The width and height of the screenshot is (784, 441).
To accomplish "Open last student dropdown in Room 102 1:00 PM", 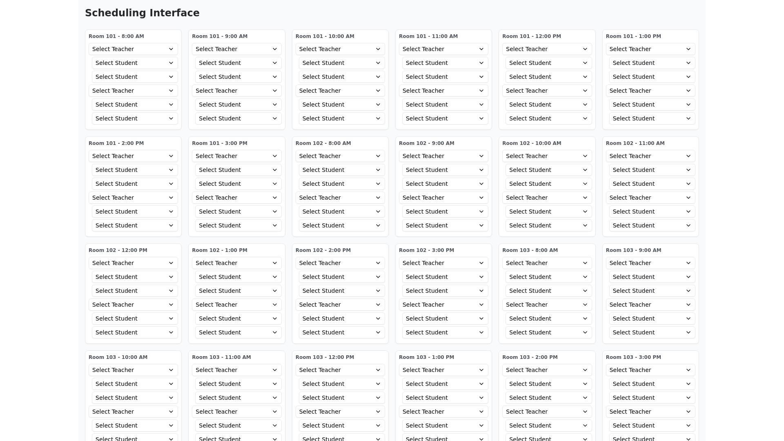I will click(x=238, y=332).
